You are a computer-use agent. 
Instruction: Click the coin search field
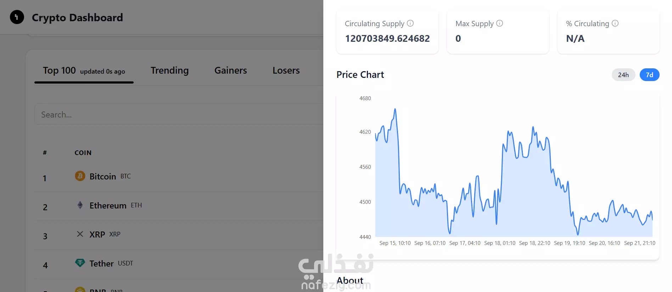tap(177, 114)
